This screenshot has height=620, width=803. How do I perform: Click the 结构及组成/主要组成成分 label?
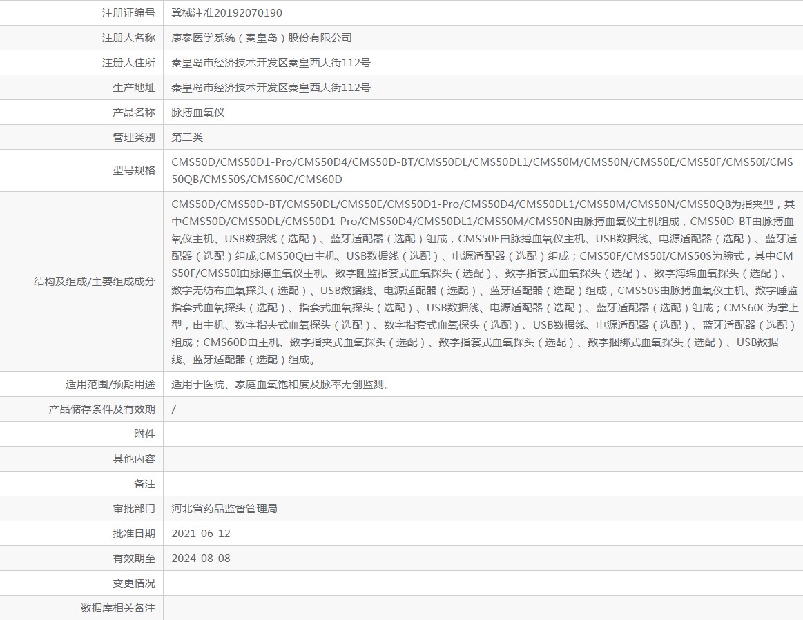click(x=94, y=281)
